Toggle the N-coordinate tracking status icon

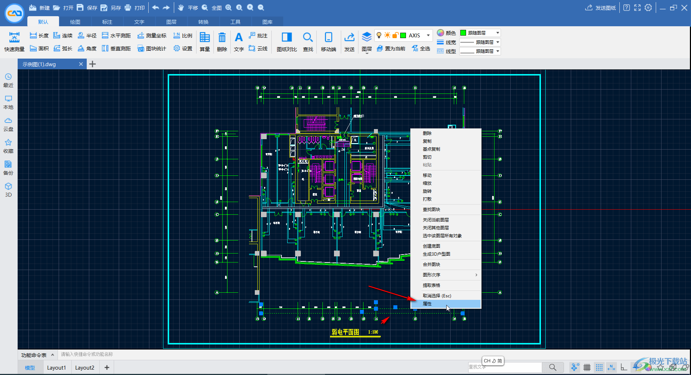[x=611, y=367]
